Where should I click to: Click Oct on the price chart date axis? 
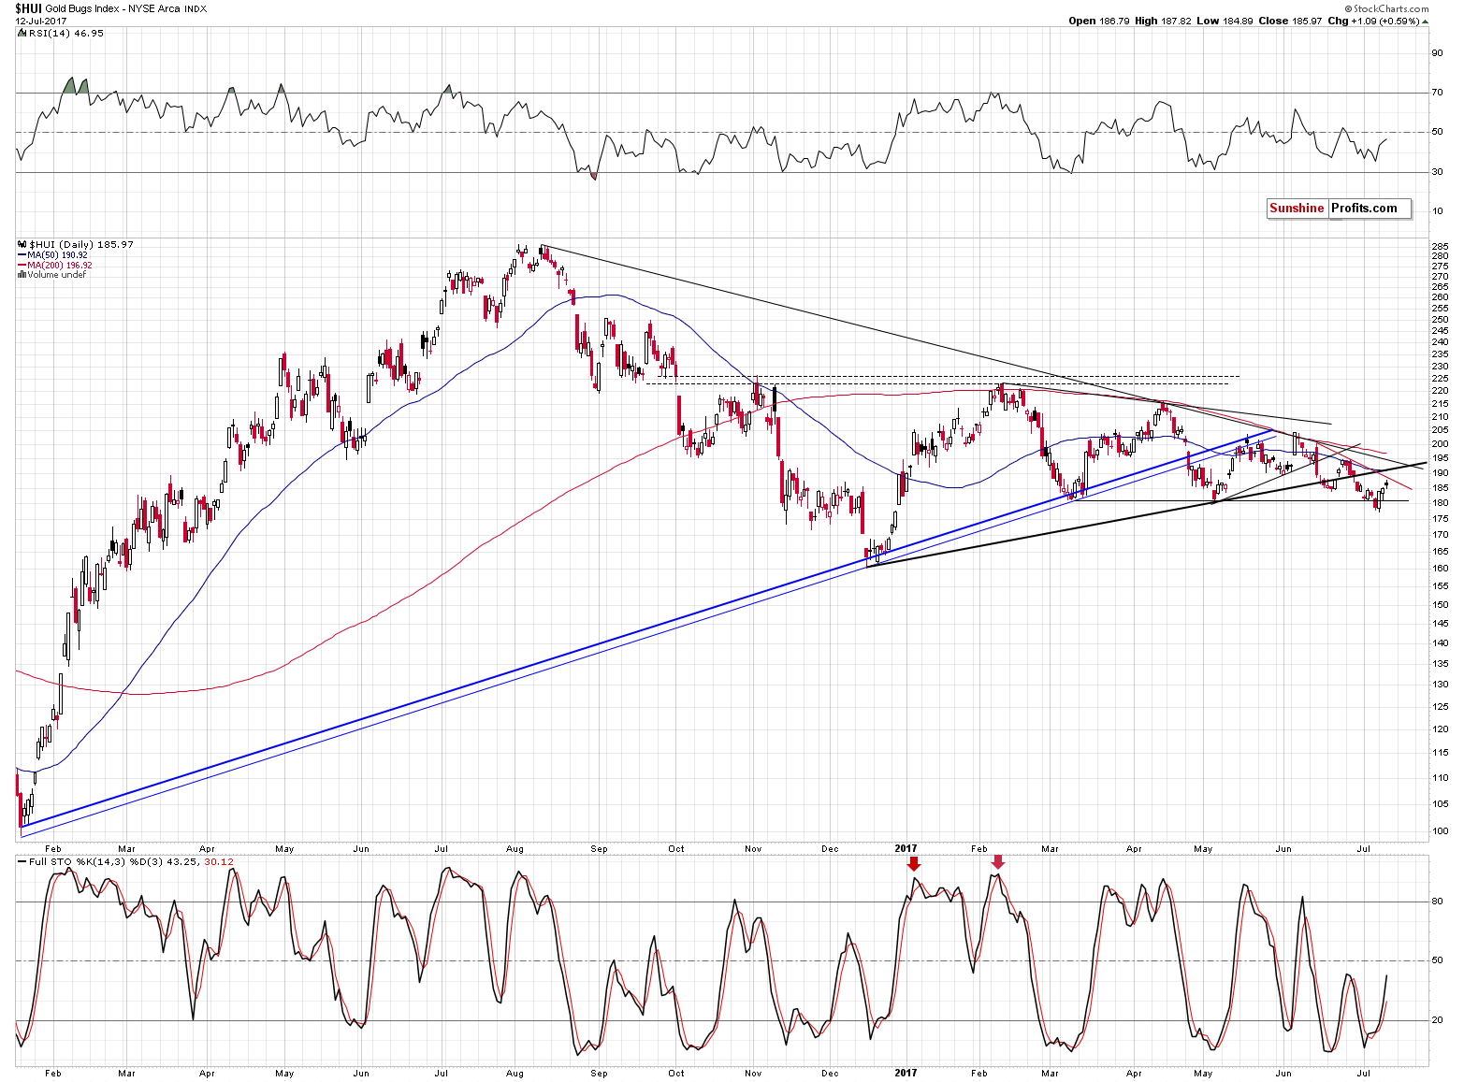tap(676, 849)
